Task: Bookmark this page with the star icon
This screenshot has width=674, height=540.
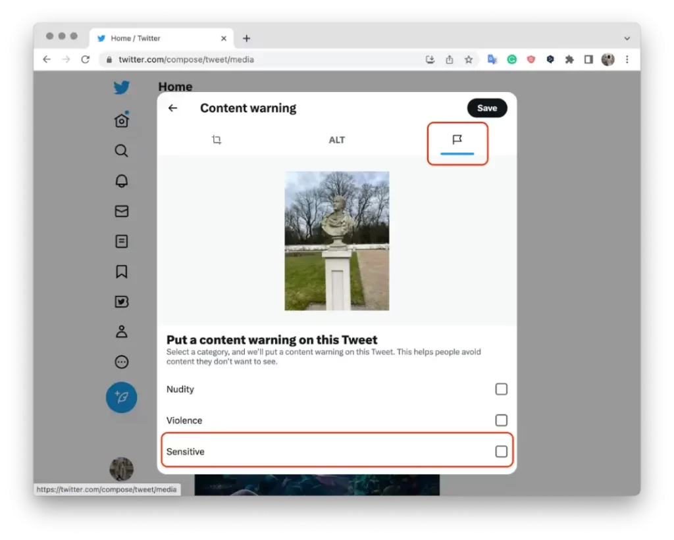Action: (469, 60)
